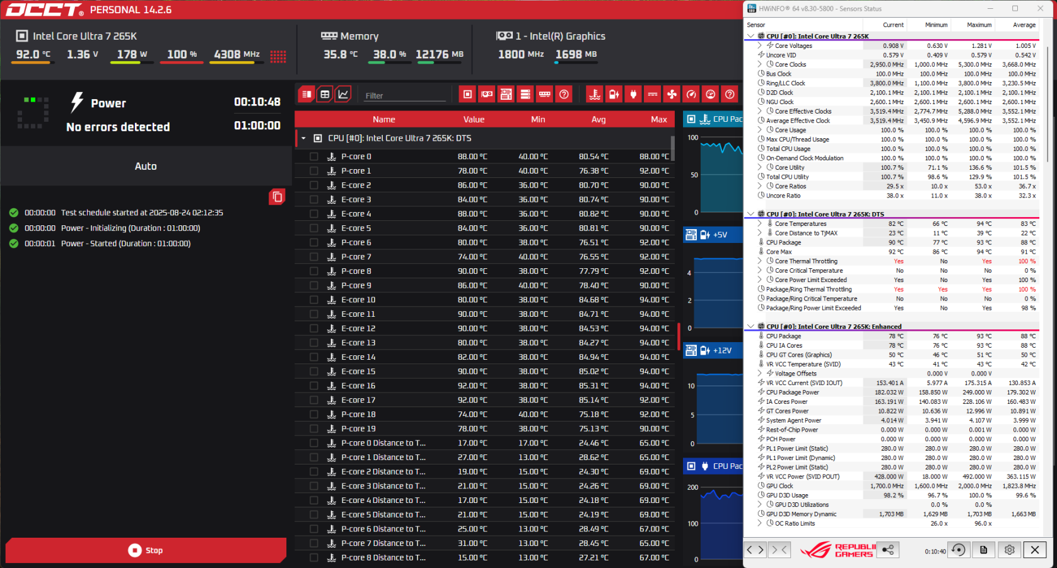Viewport: 1057px width, 568px height.
Task: Collapse the HWiNFO CPU Enhanced section
Action: coord(750,327)
